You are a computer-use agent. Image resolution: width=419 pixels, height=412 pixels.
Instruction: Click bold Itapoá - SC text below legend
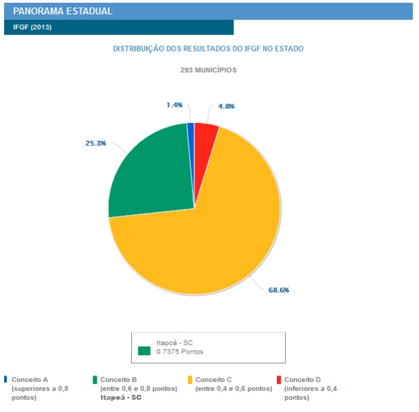pos(121,398)
